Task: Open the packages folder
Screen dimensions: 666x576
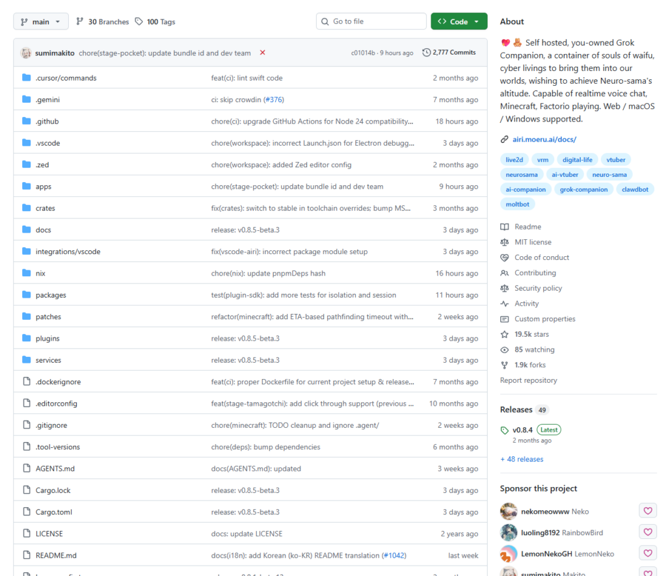Action: point(51,295)
